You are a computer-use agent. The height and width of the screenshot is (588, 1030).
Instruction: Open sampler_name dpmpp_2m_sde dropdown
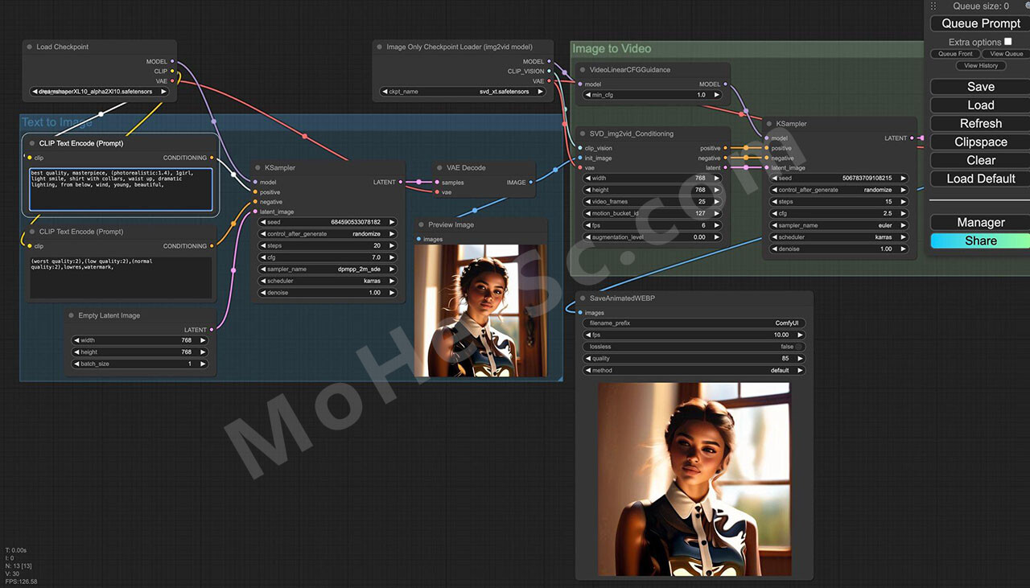point(328,269)
